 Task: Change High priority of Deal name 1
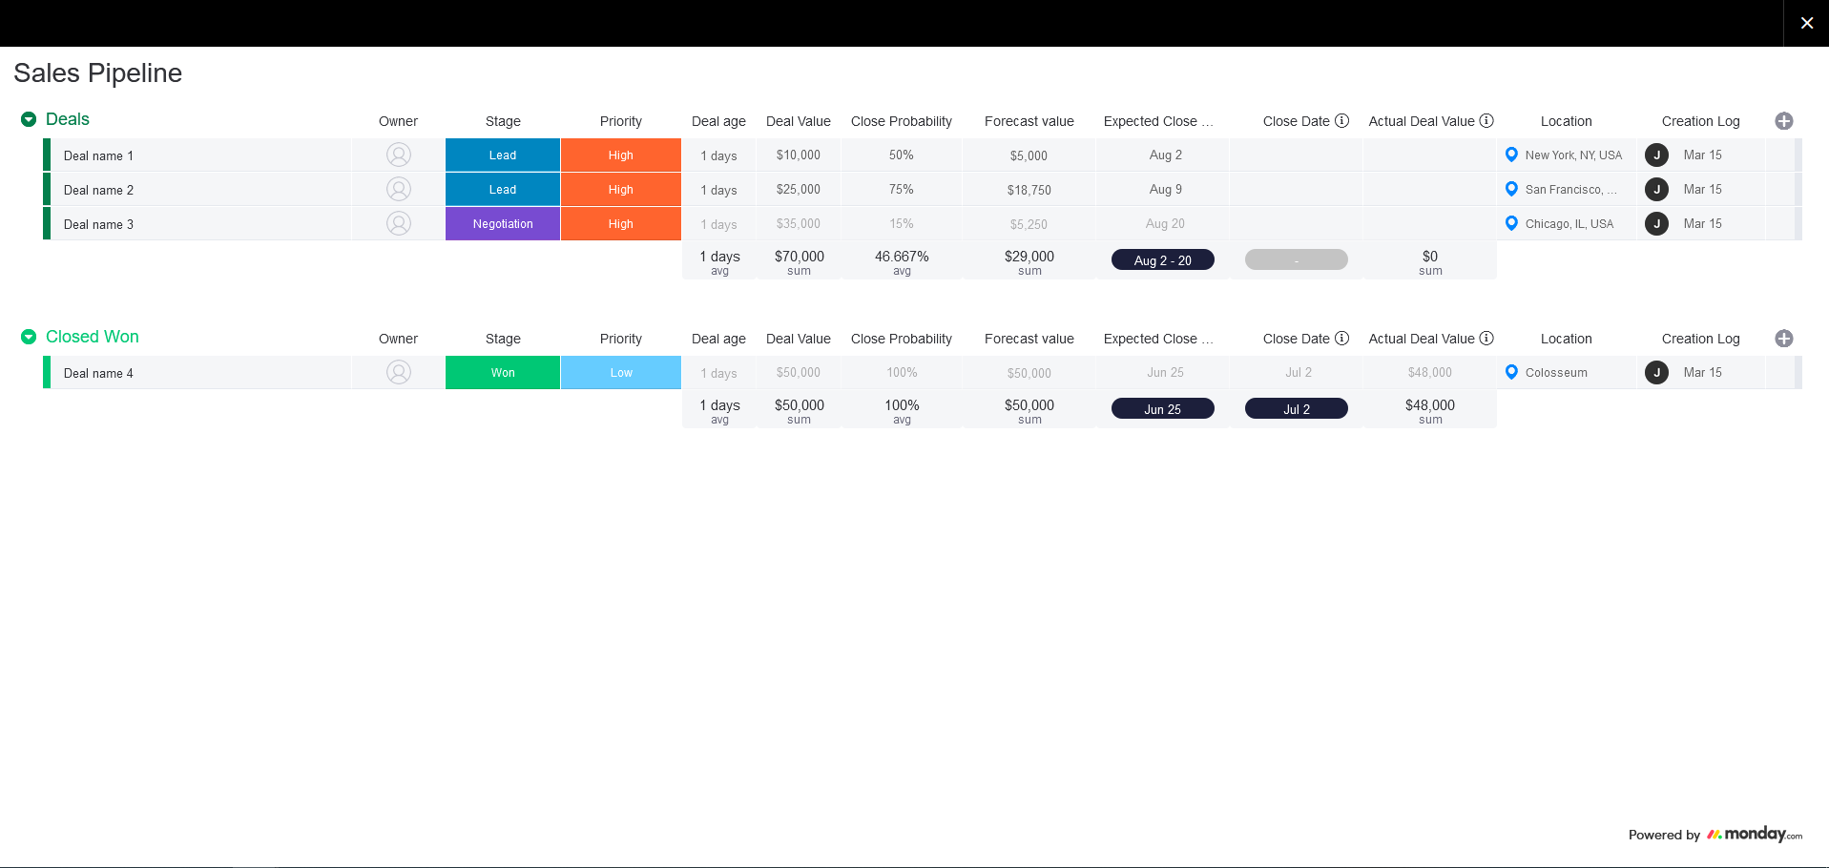click(621, 155)
